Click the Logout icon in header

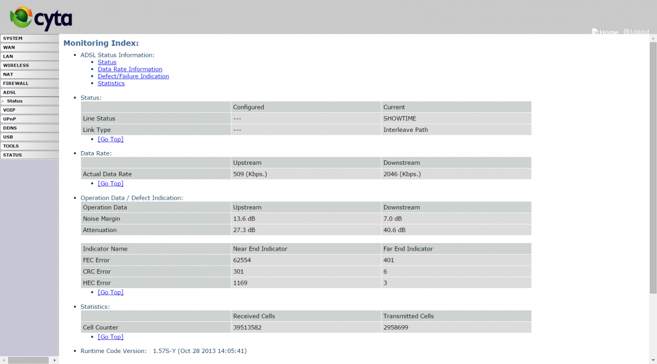pos(626,32)
